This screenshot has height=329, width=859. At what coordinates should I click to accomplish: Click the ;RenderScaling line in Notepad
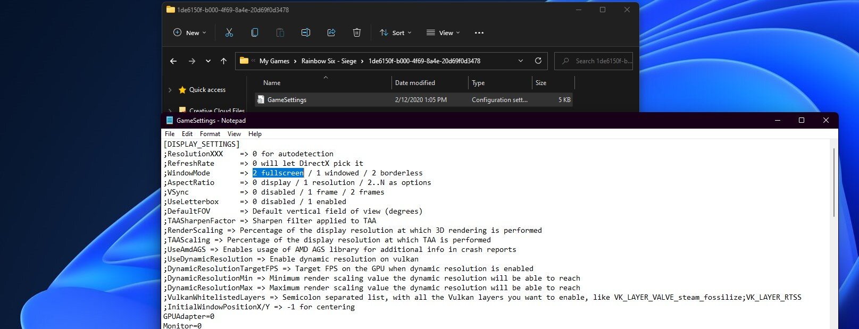[x=353, y=230]
